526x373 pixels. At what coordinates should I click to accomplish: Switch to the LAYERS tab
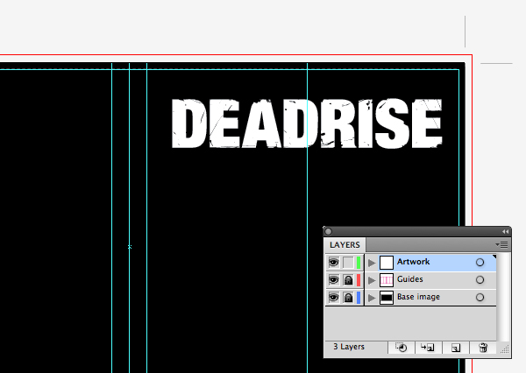345,245
